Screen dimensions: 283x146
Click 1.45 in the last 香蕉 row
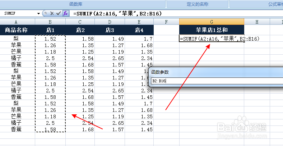point(139,129)
